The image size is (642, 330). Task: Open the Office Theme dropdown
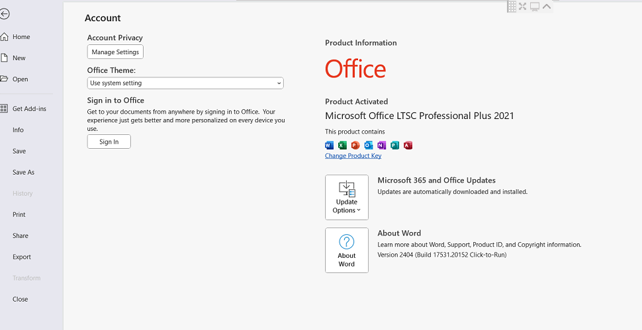185,83
